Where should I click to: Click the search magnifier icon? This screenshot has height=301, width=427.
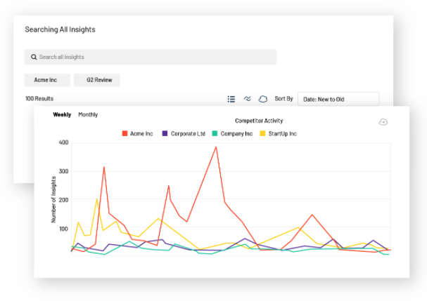click(x=34, y=57)
